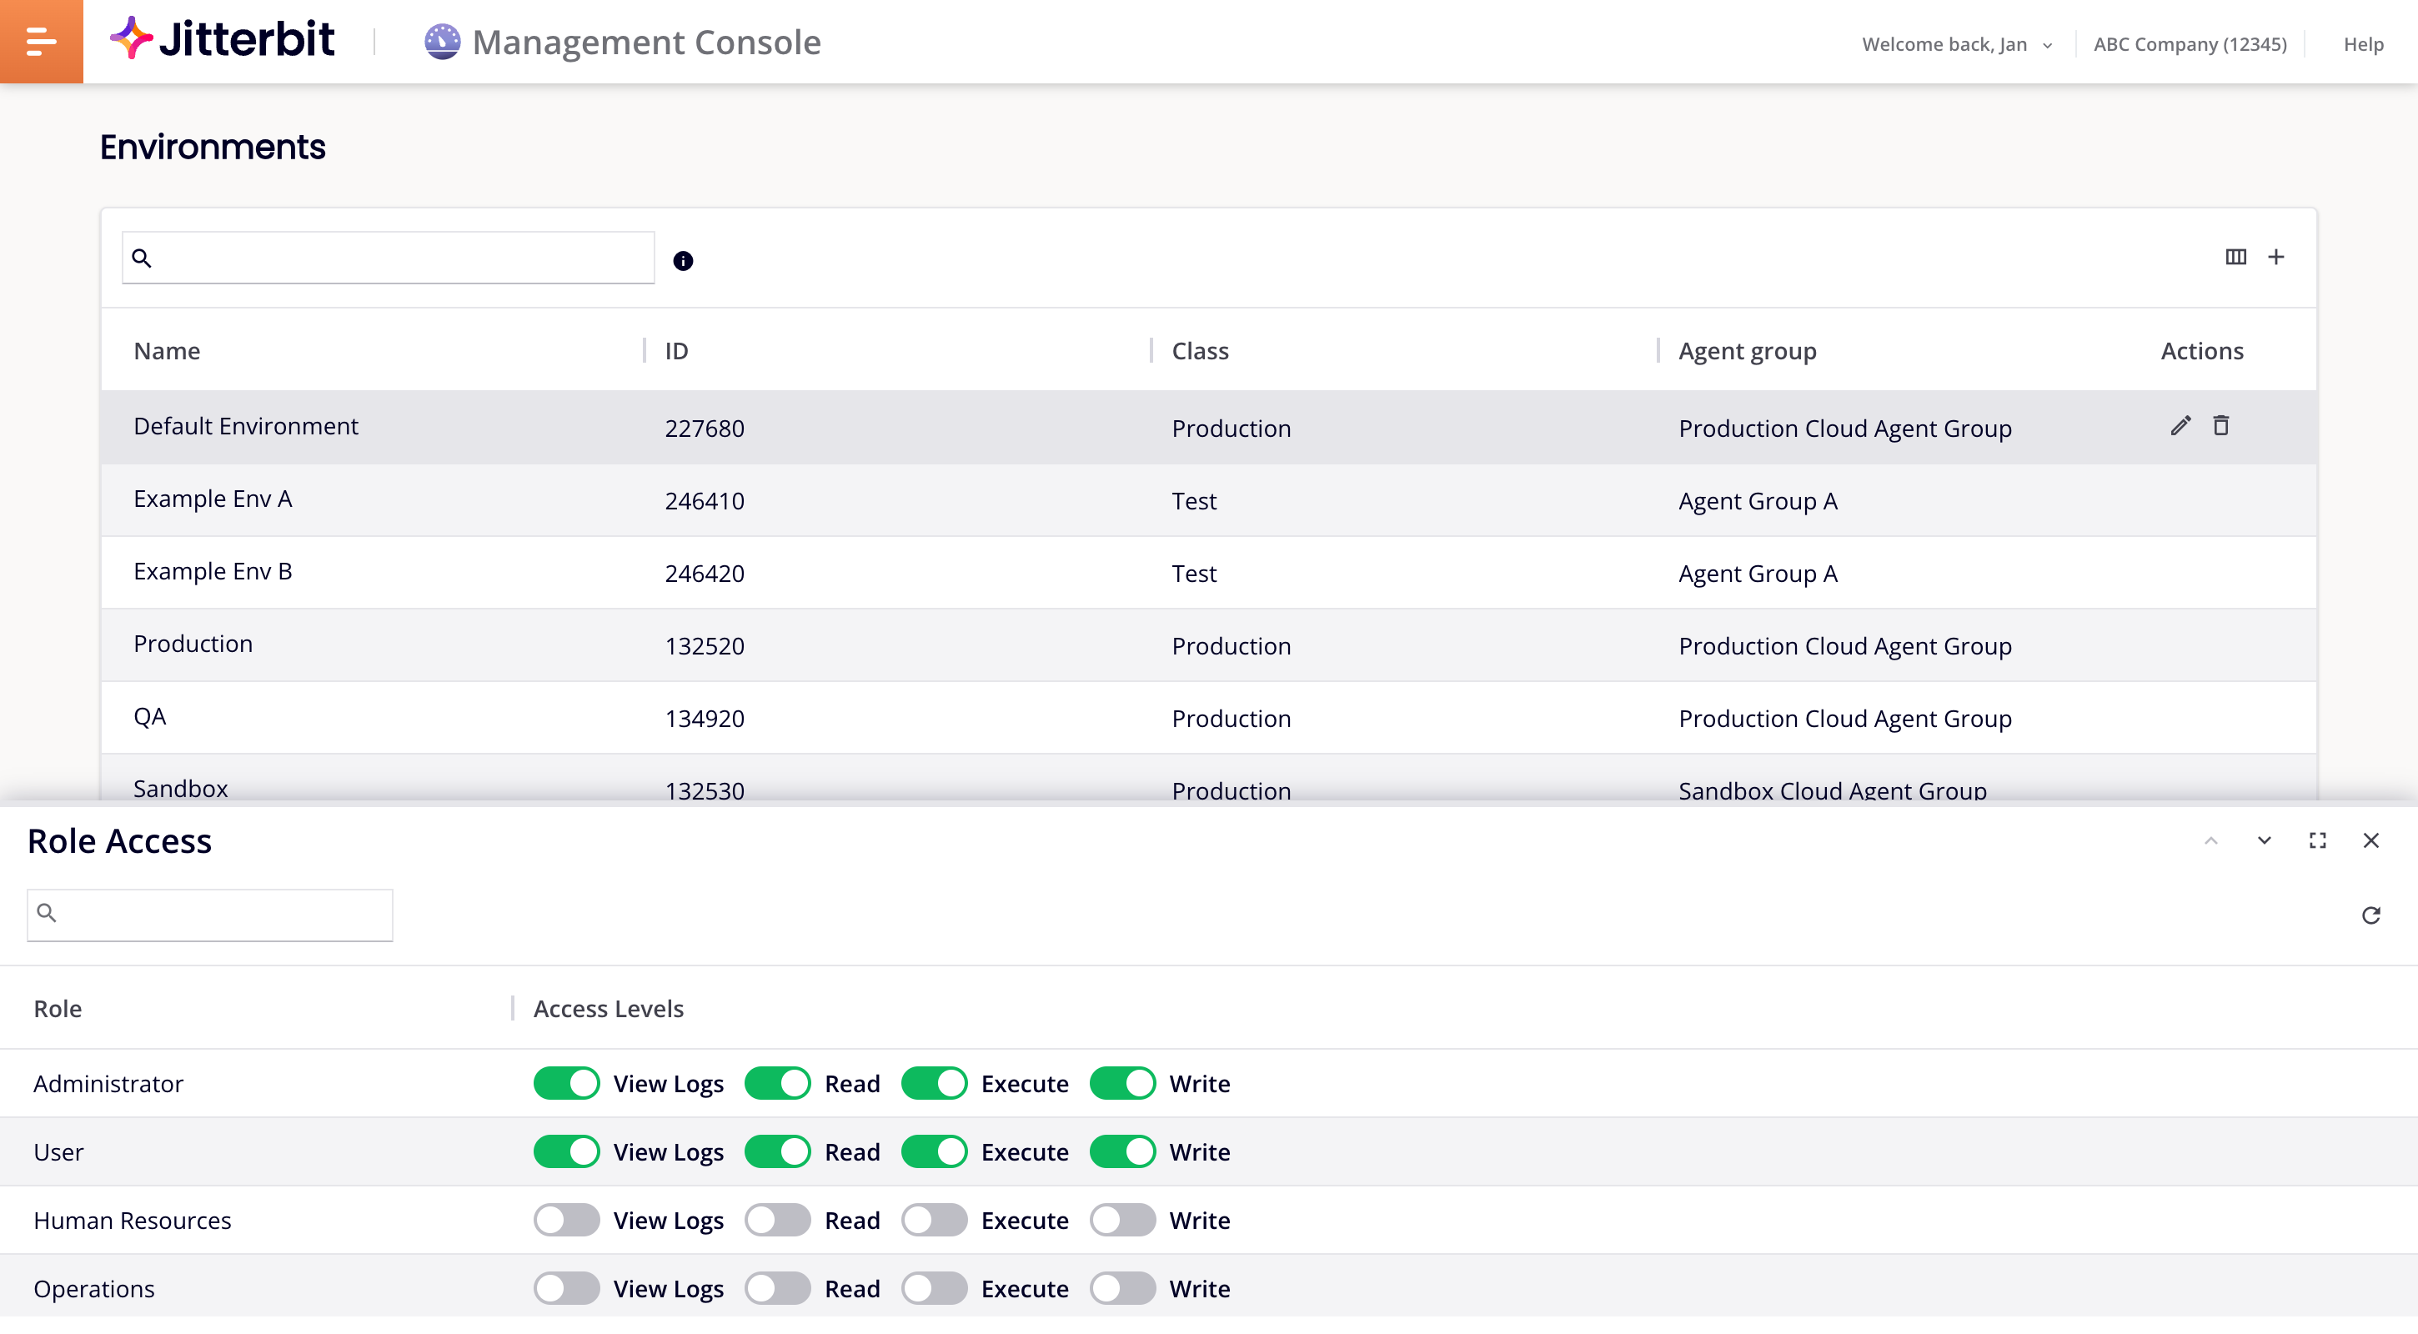Click ID value 132520

[x=705, y=647]
